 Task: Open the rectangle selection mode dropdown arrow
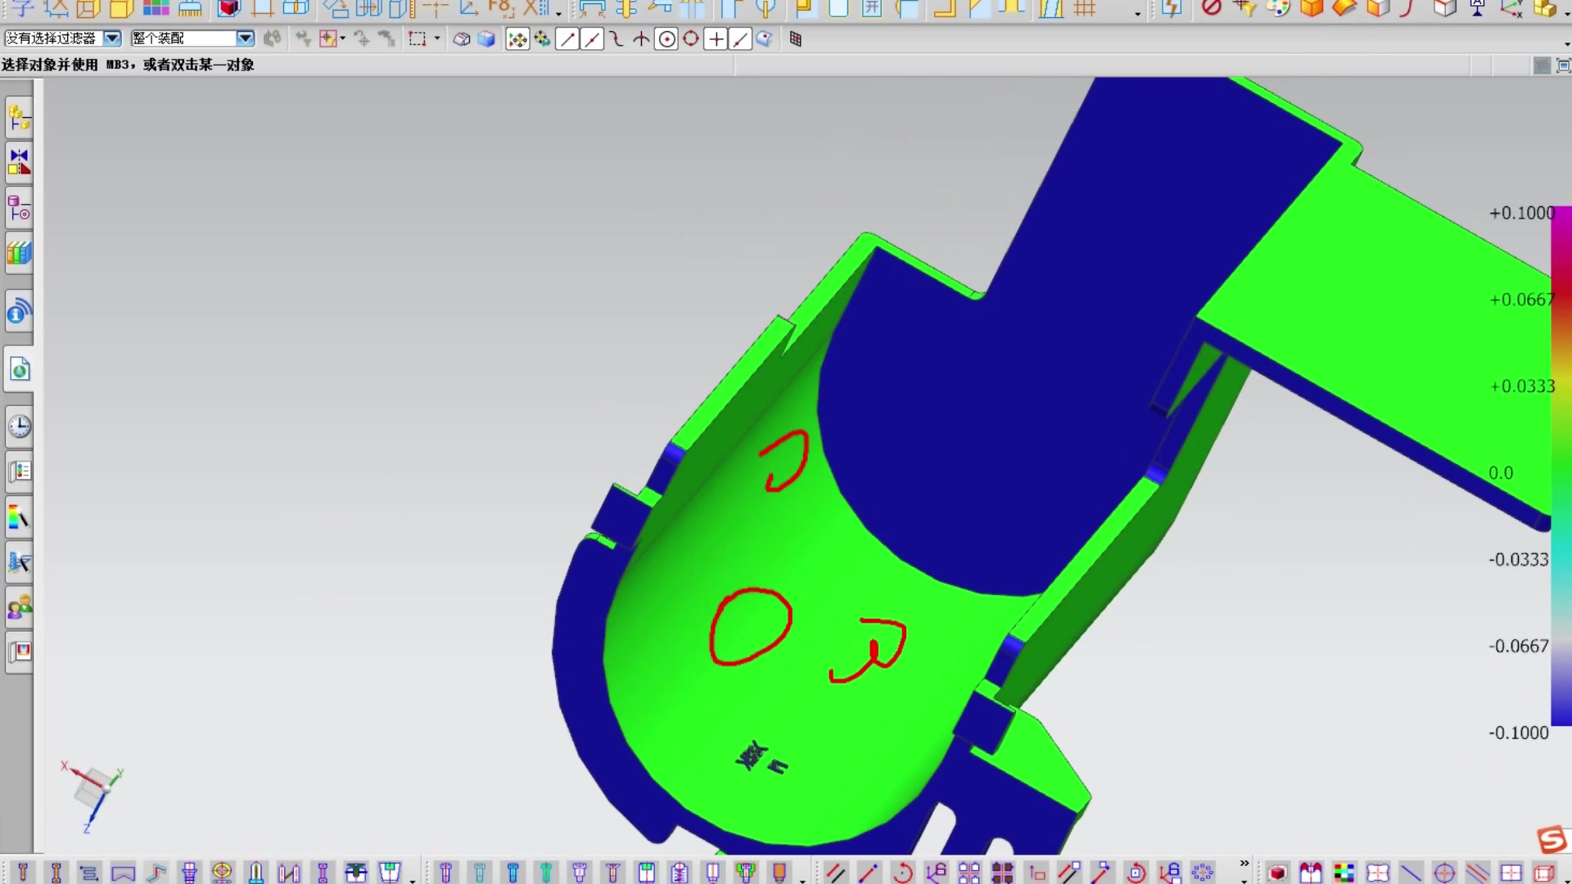click(437, 38)
